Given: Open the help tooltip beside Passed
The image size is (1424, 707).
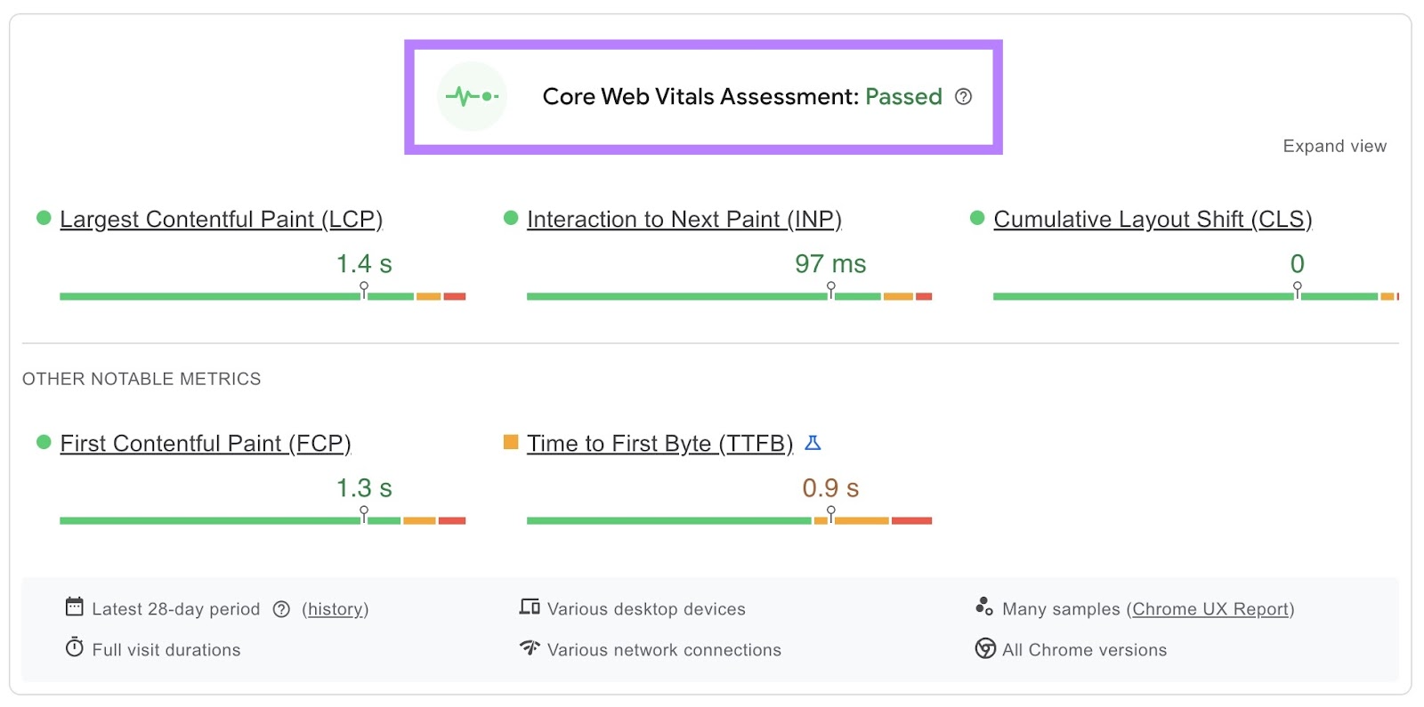Looking at the screenshot, I should point(964,96).
